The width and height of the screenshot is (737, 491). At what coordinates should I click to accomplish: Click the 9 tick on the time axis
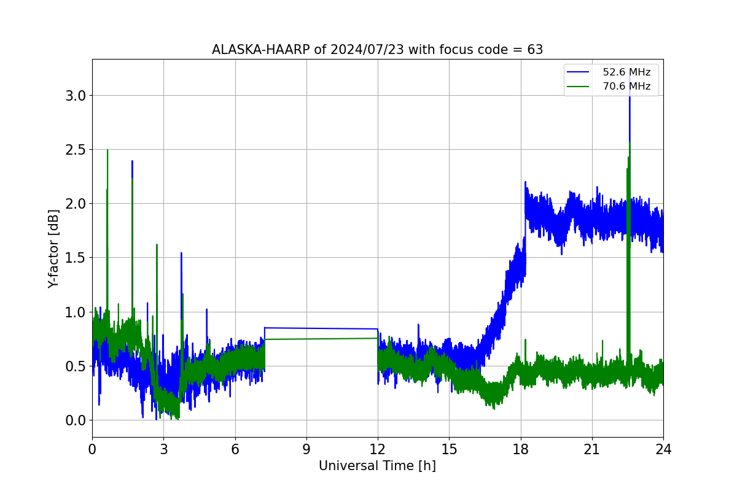(x=306, y=449)
